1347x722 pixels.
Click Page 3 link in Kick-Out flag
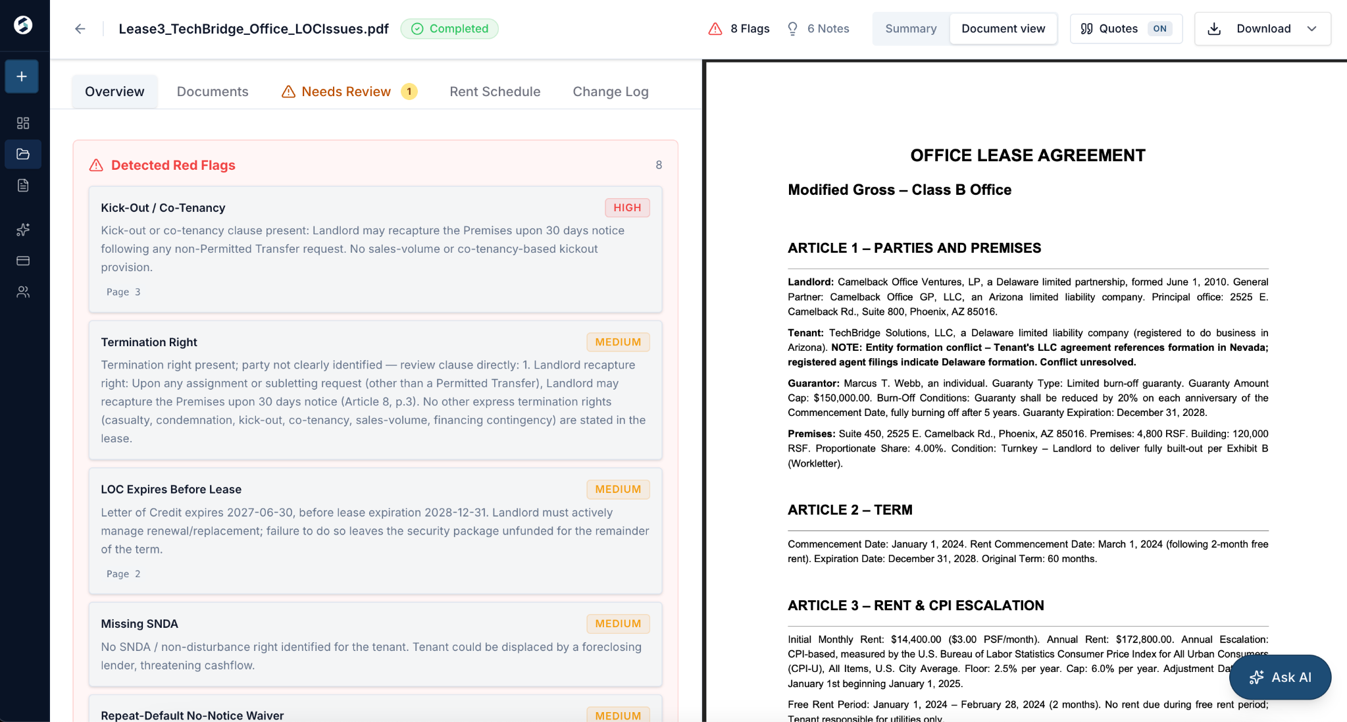124,292
